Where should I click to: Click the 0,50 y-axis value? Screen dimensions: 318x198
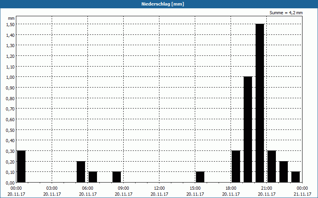(10, 130)
